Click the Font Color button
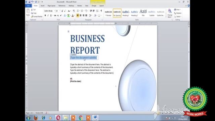The height and width of the screenshot is (121, 215). point(73,15)
